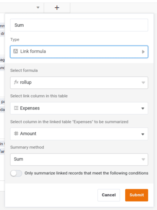Expand the Expenses link column arrow
This screenshot has height=210, width=157.
click(x=143, y=108)
